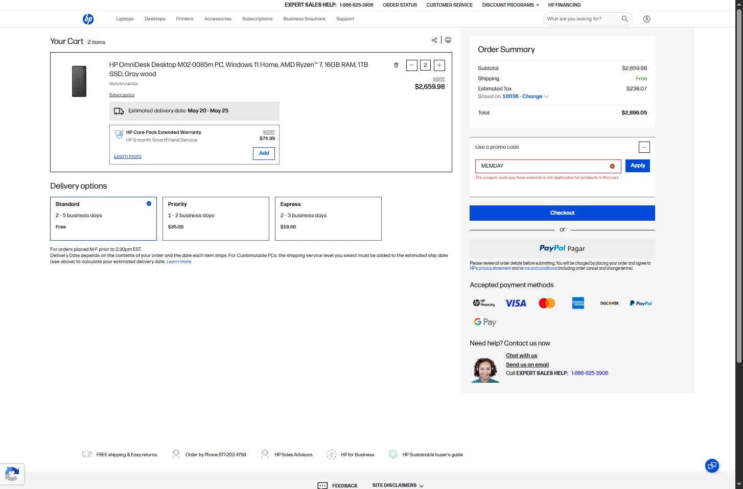The image size is (743, 489).
Task: Click the delivery options Learn more link
Action: tap(179, 262)
